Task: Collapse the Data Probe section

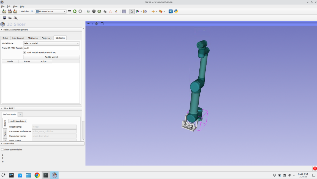Action: click(x=42, y=143)
